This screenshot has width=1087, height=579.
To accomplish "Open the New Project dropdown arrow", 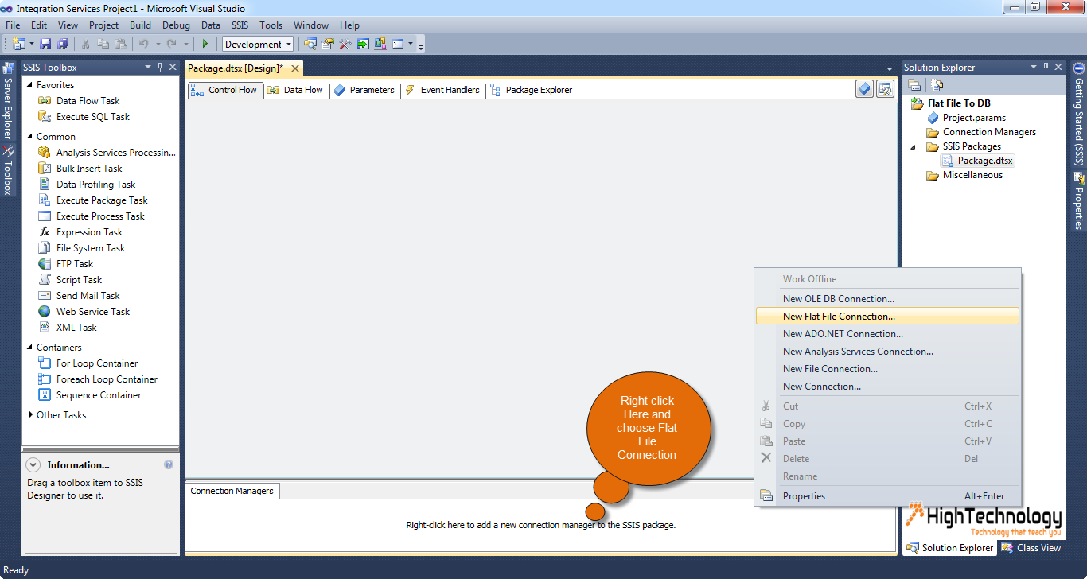I will click(31, 44).
